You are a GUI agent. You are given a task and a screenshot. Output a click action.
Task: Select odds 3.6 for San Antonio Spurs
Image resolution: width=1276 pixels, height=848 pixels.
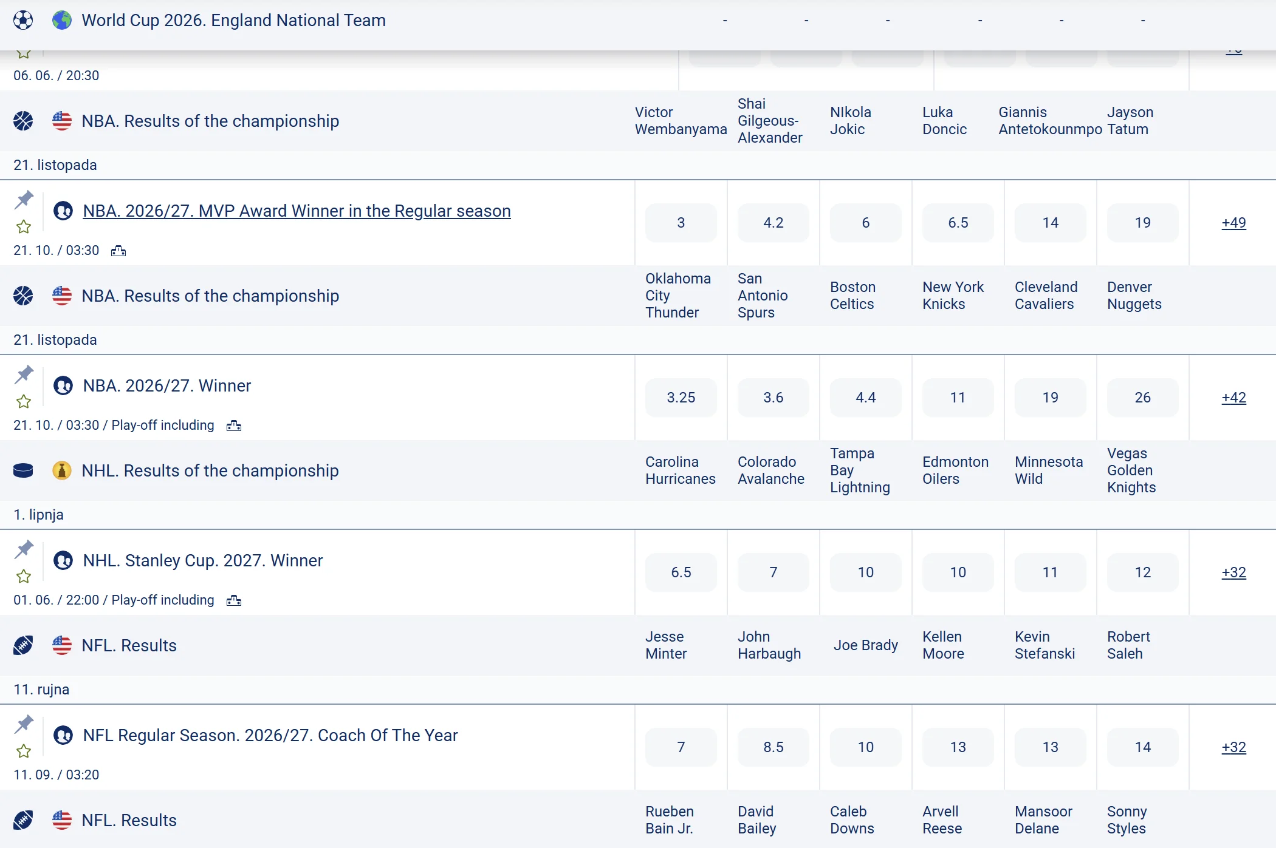pos(773,398)
